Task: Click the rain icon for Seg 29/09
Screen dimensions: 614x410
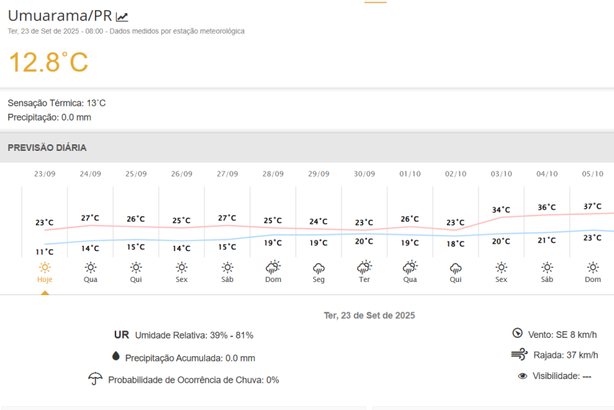Action: coord(318,267)
